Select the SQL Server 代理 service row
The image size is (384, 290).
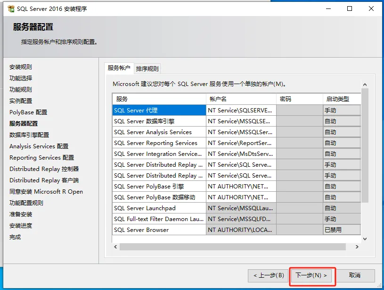pyautogui.click(x=159, y=110)
